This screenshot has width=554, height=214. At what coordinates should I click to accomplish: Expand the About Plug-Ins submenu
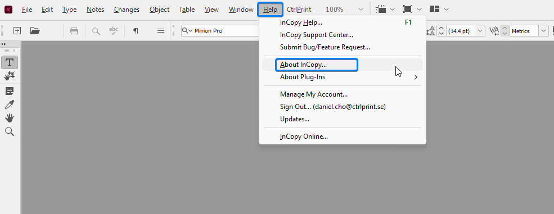point(343,77)
